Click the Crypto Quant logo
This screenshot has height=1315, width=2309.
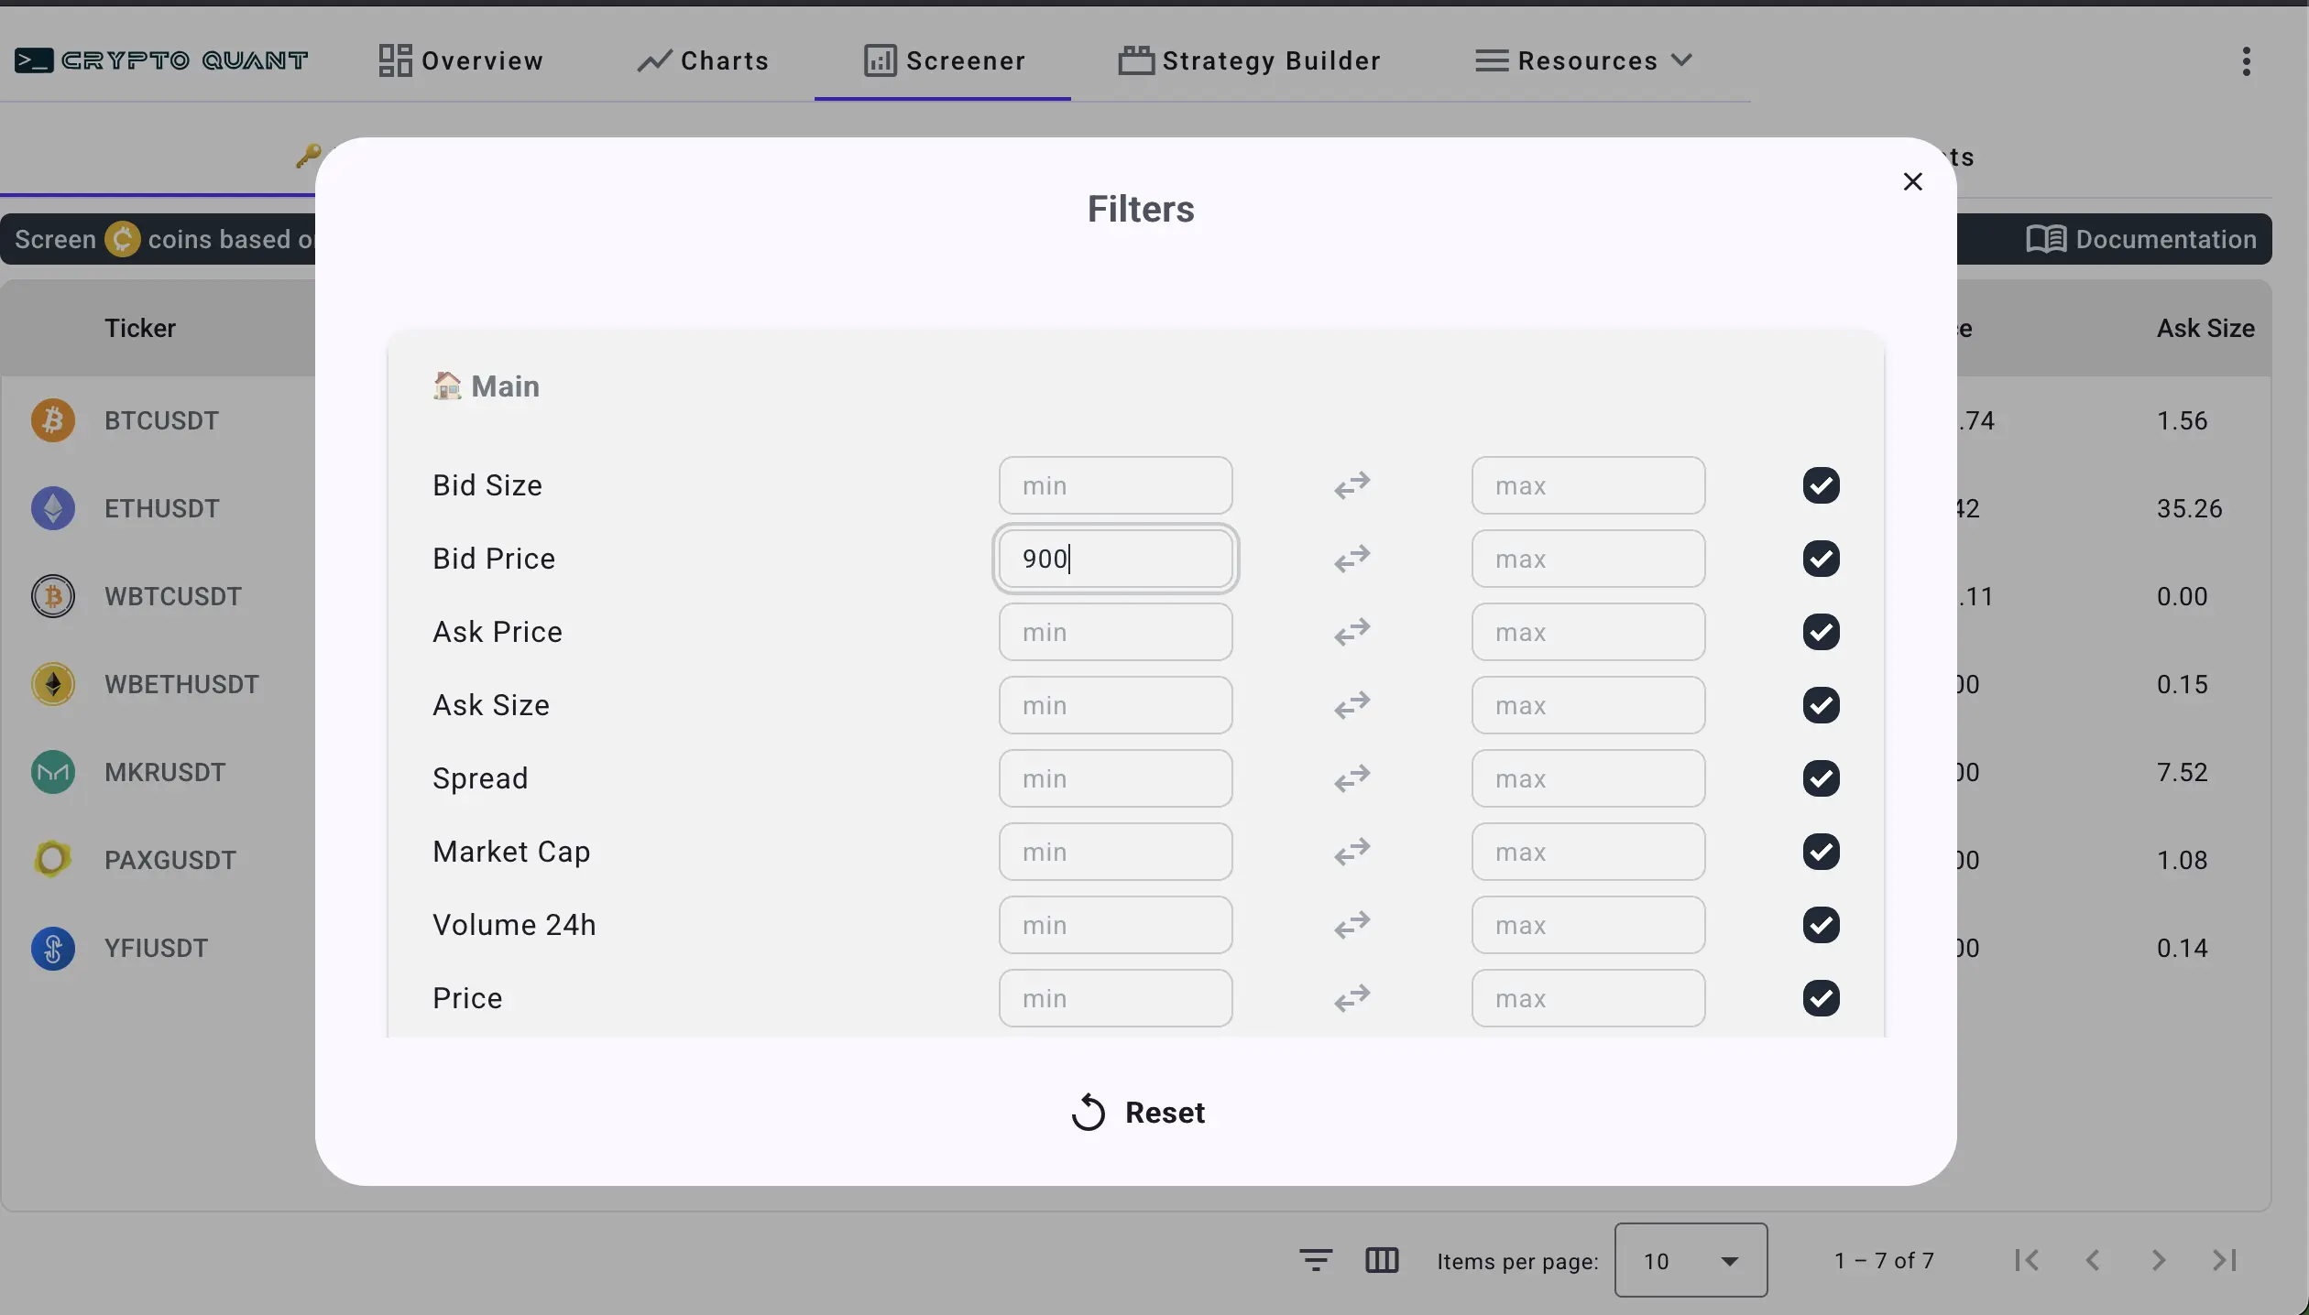click(x=161, y=61)
